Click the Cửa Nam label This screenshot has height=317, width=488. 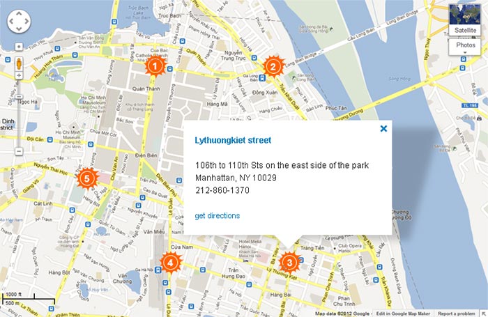pyautogui.click(x=182, y=247)
